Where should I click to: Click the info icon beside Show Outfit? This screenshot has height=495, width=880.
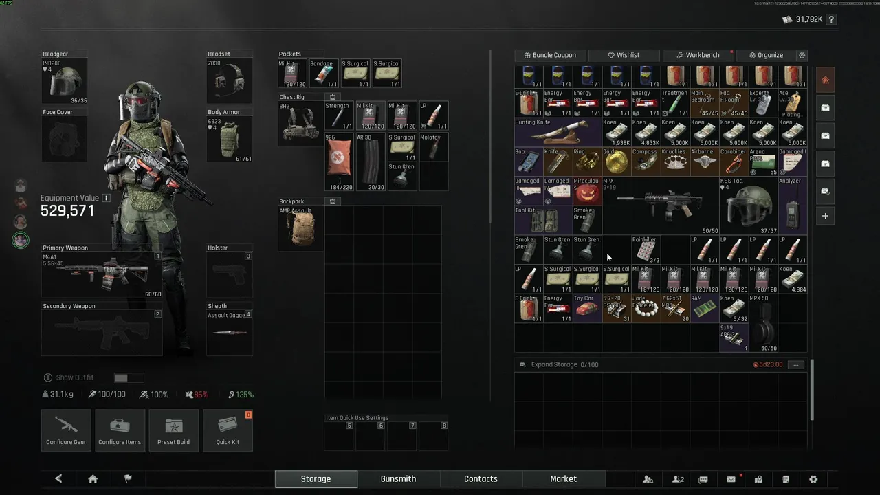click(x=47, y=377)
